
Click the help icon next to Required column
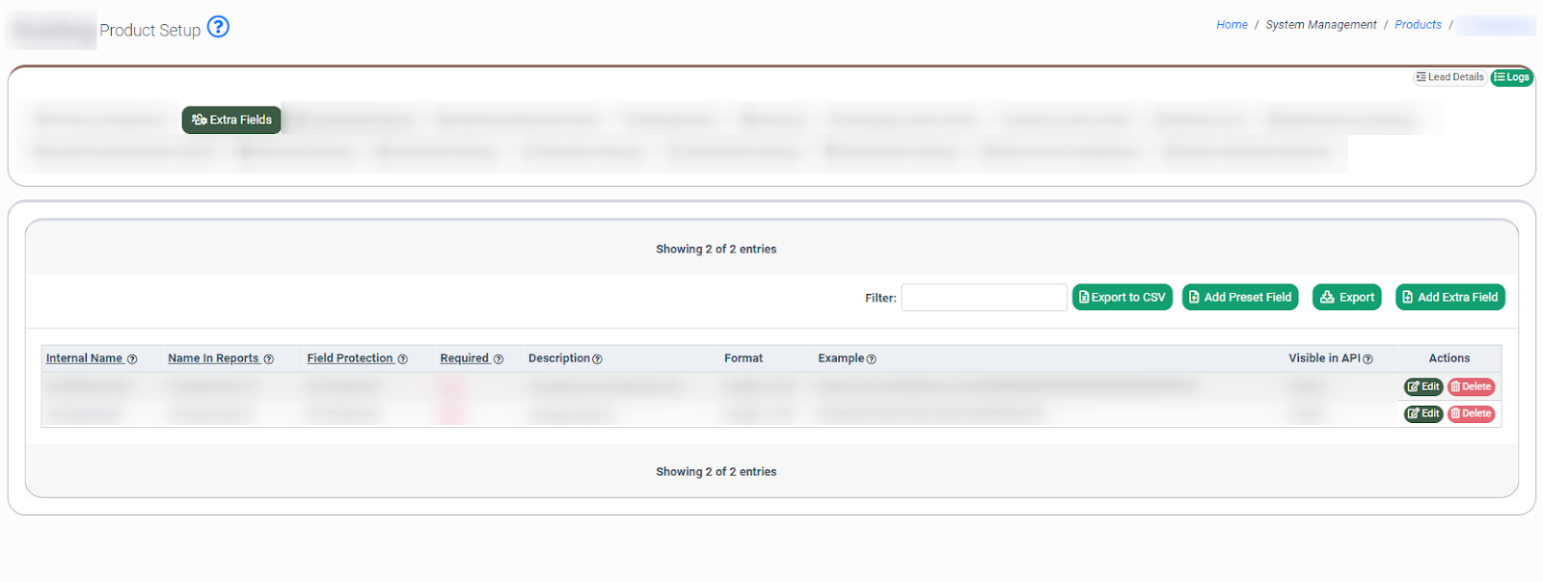(499, 359)
